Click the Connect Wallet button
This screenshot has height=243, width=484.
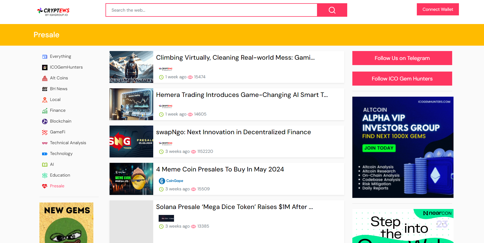point(438,9)
